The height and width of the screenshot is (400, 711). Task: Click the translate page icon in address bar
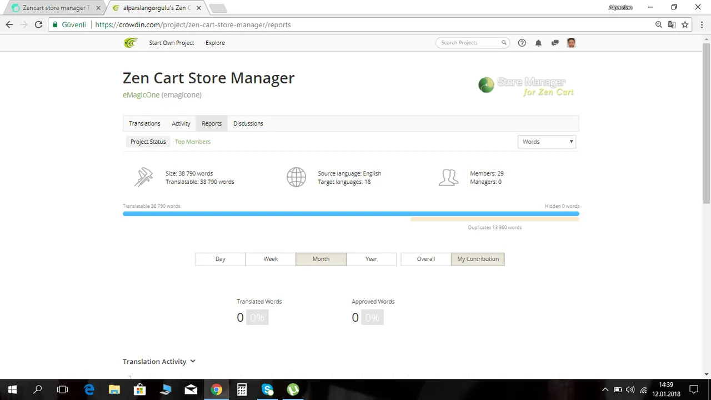pyautogui.click(x=672, y=24)
